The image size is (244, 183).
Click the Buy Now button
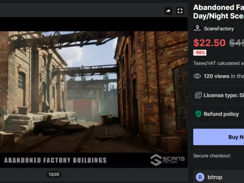click(218, 137)
